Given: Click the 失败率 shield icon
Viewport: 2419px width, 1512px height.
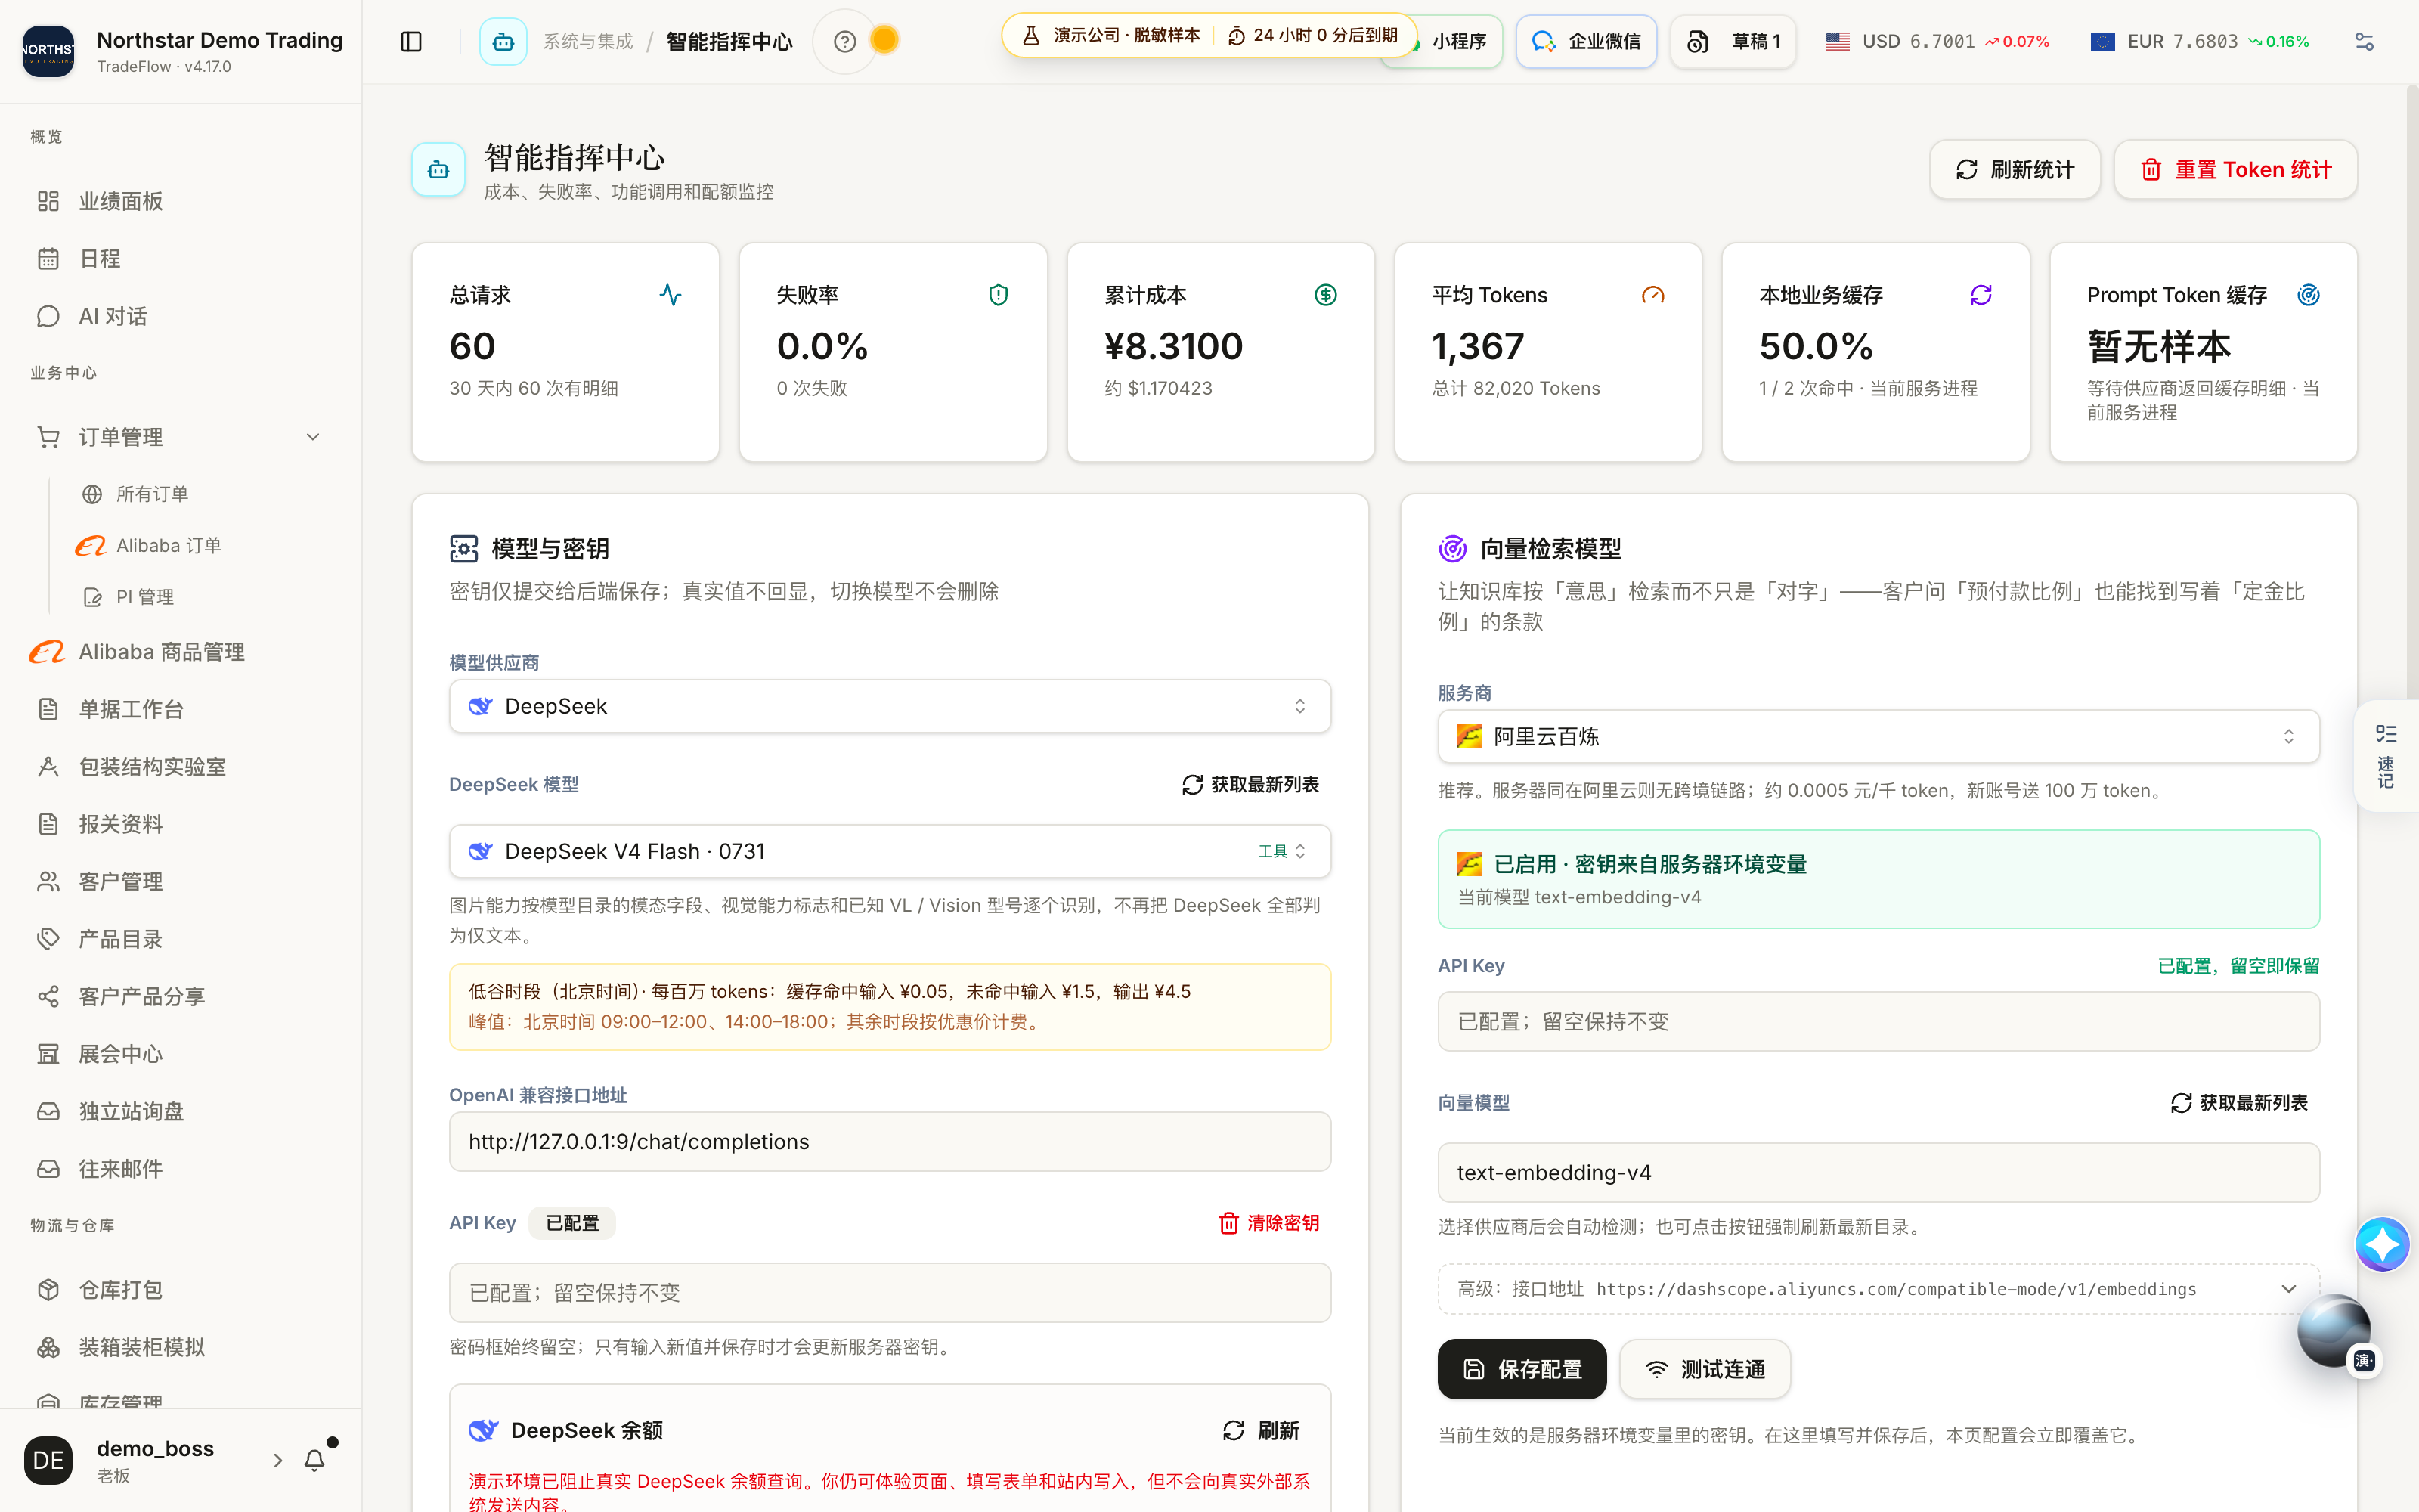Looking at the screenshot, I should (x=998, y=295).
